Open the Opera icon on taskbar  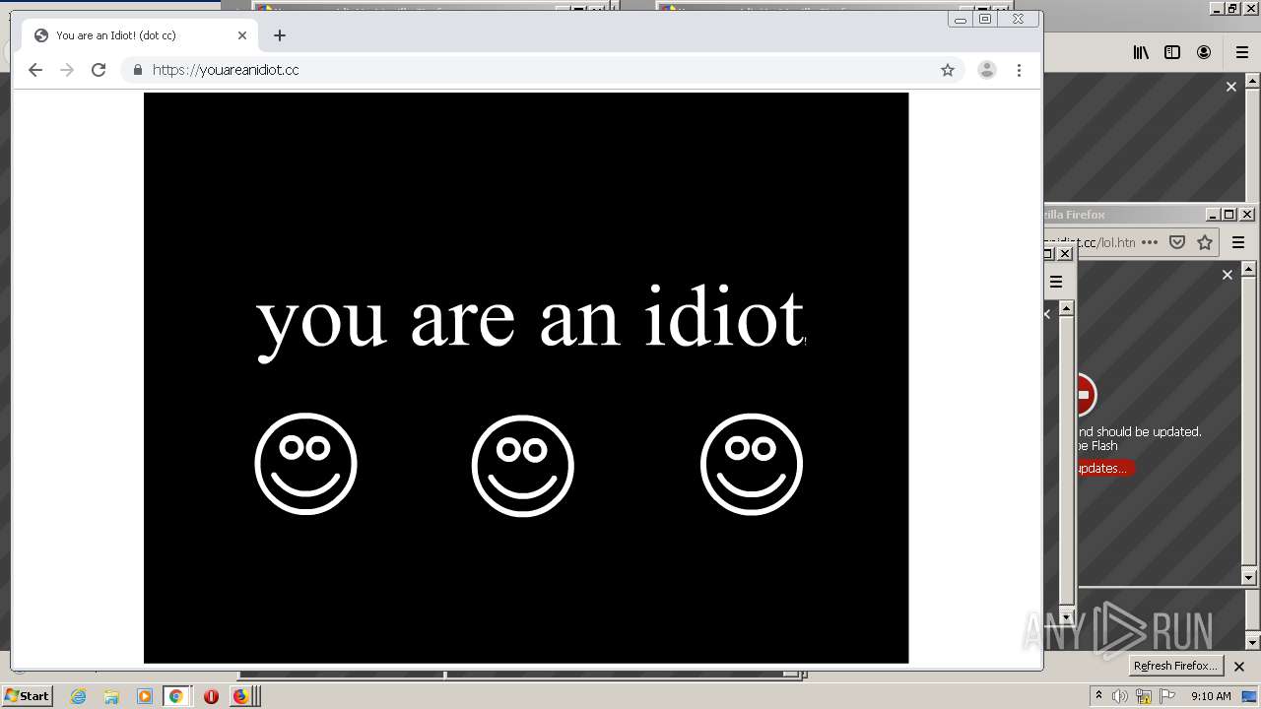tap(211, 696)
